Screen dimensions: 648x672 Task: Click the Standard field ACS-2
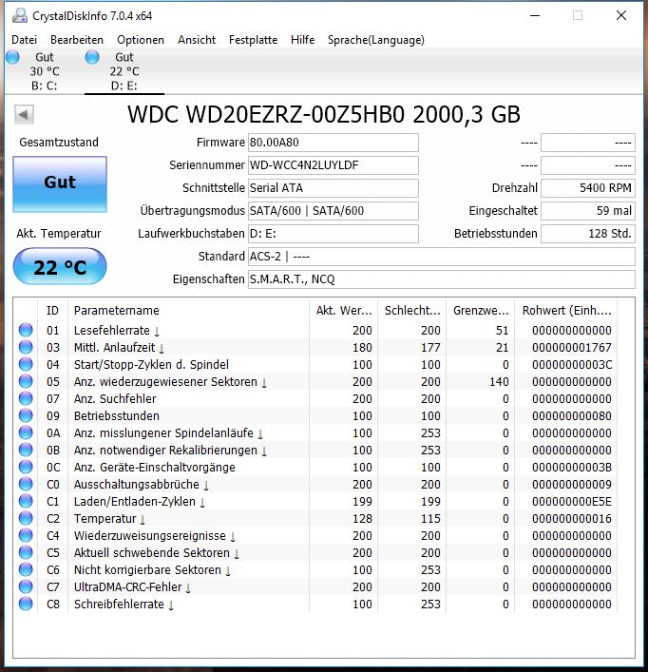(442, 257)
